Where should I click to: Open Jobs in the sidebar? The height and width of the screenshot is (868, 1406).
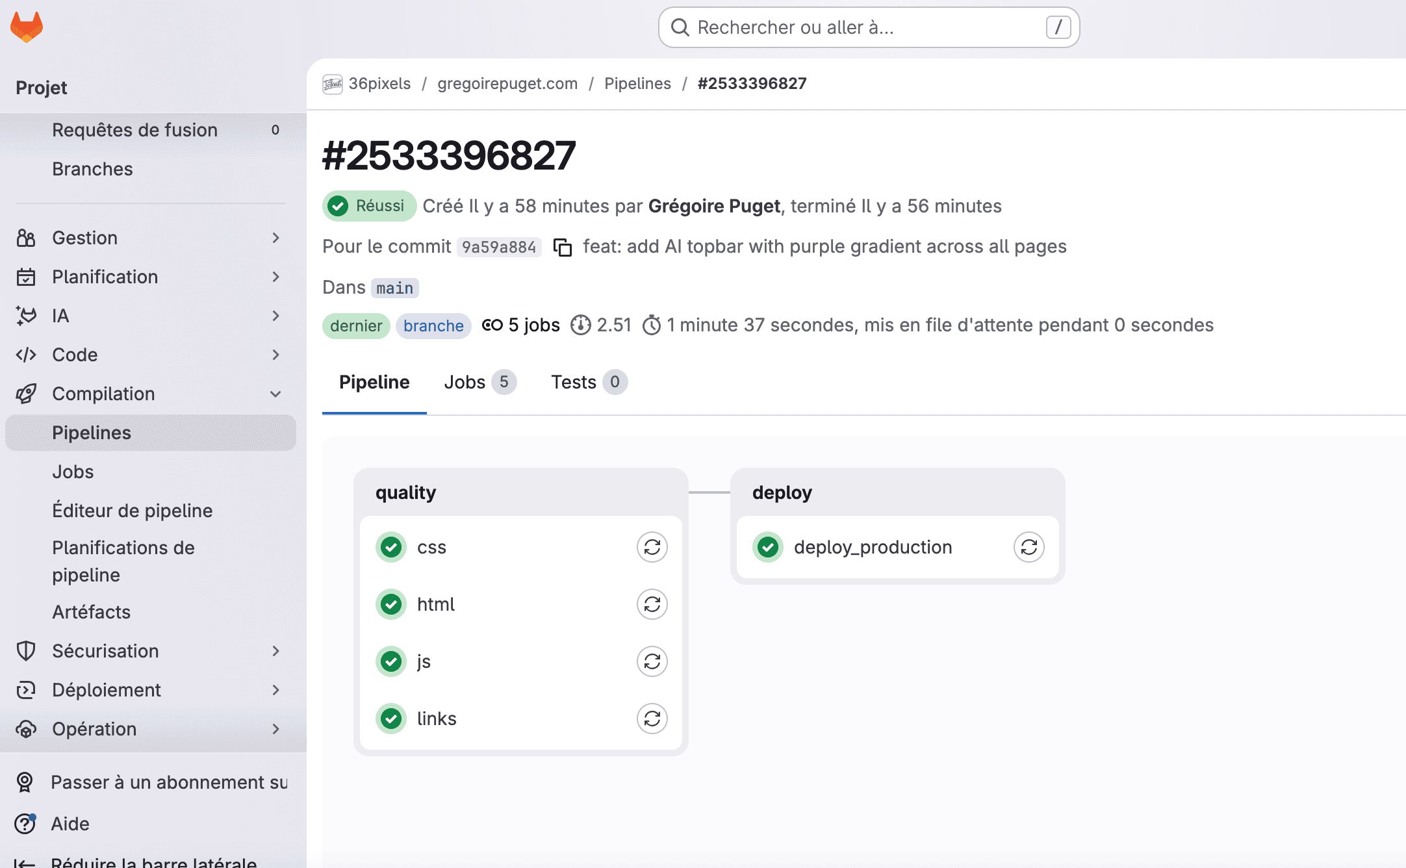(x=151, y=472)
